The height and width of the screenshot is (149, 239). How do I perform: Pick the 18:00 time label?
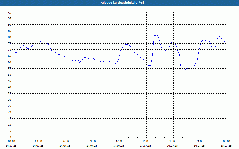pos(173,141)
